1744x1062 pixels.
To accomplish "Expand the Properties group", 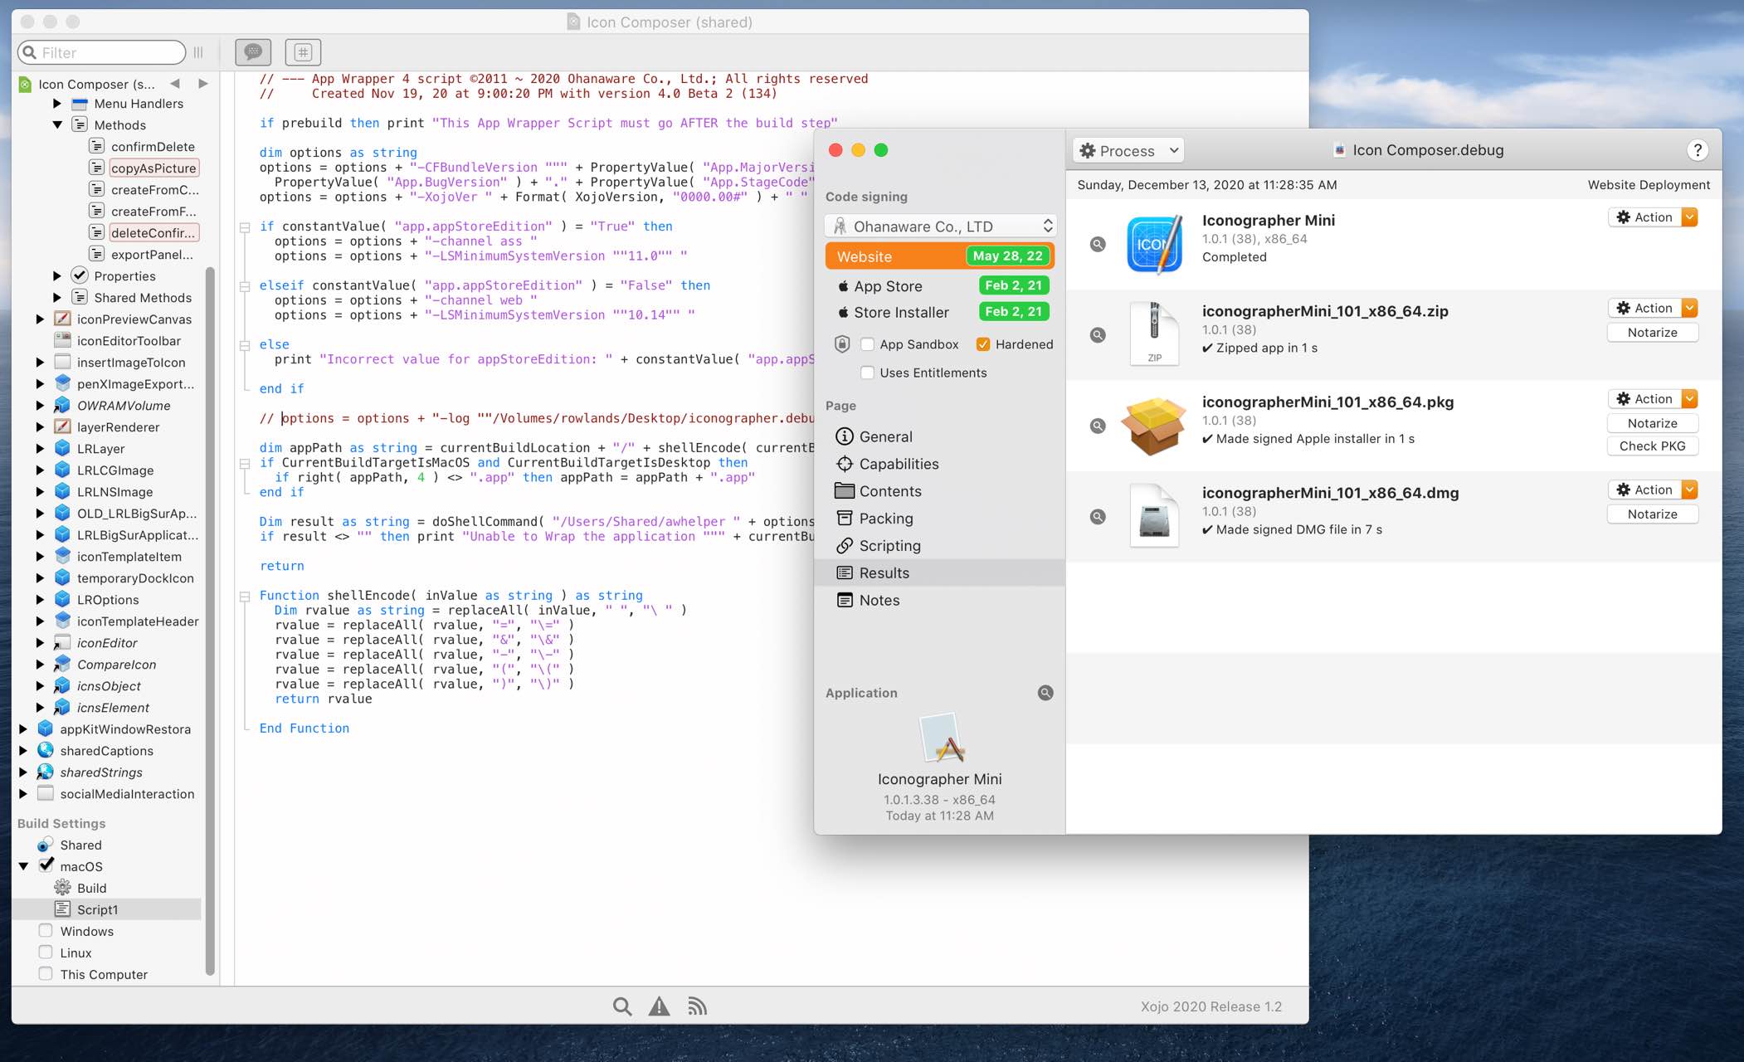I will (x=57, y=275).
